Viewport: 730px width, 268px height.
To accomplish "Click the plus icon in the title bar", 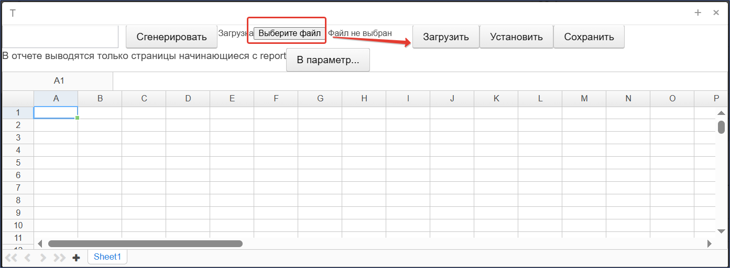I will 698,13.
